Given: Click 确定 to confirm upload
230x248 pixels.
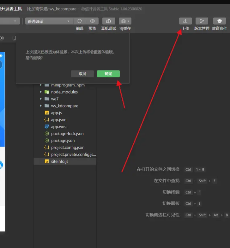Looking at the screenshot, I should [108, 74].
